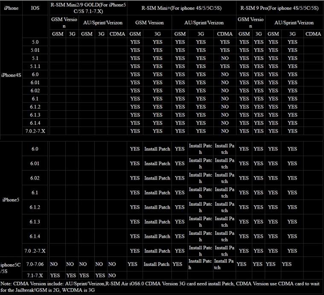Click "AU/Sprint/Verizon" subheader under R-SIM Mini+
The image size is (324, 295).
click(x=204, y=23)
